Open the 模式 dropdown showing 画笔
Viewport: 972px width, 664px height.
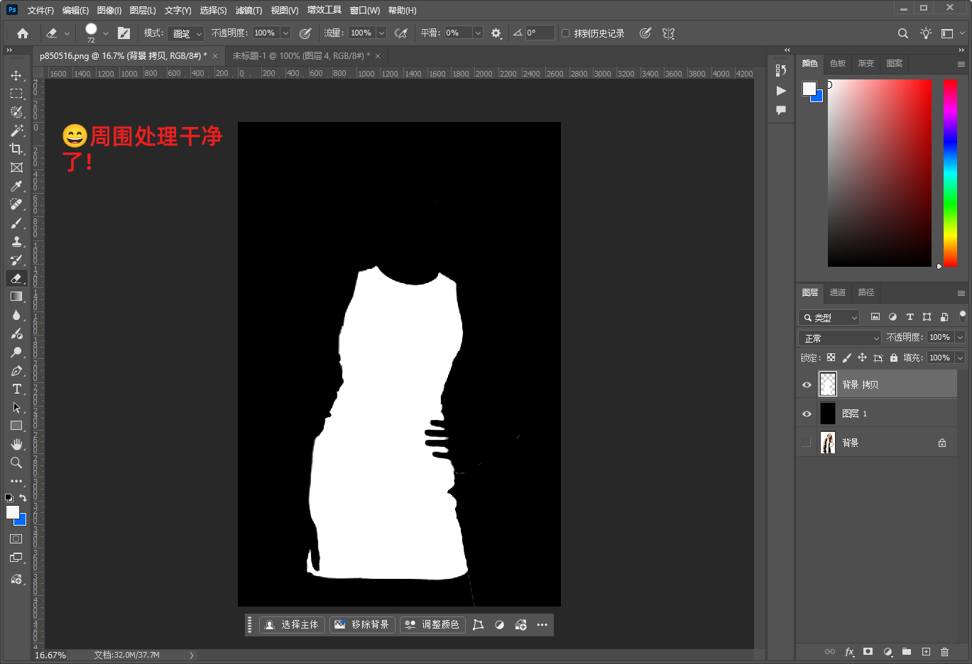point(186,33)
